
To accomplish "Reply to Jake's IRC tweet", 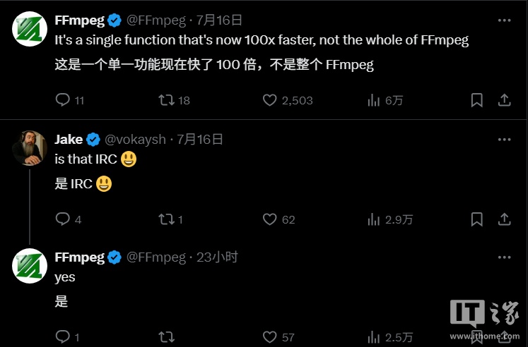I will pyautogui.click(x=62, y=219).
